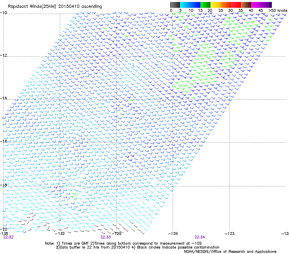Click the -20 latitude axis label
Viewport: 289px width, 254px height.
point(4,229)
